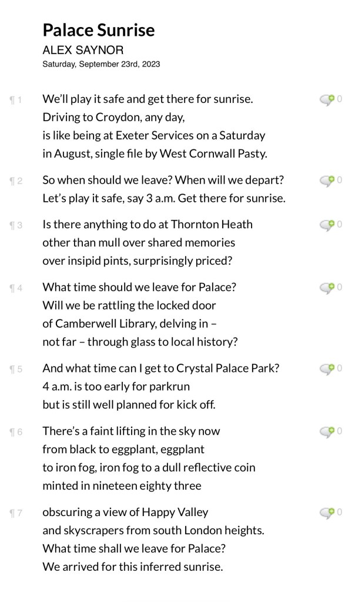Click the paragraph 3 pilcrow marker
This screenshot has width=355, height=602.
[15, 225]
